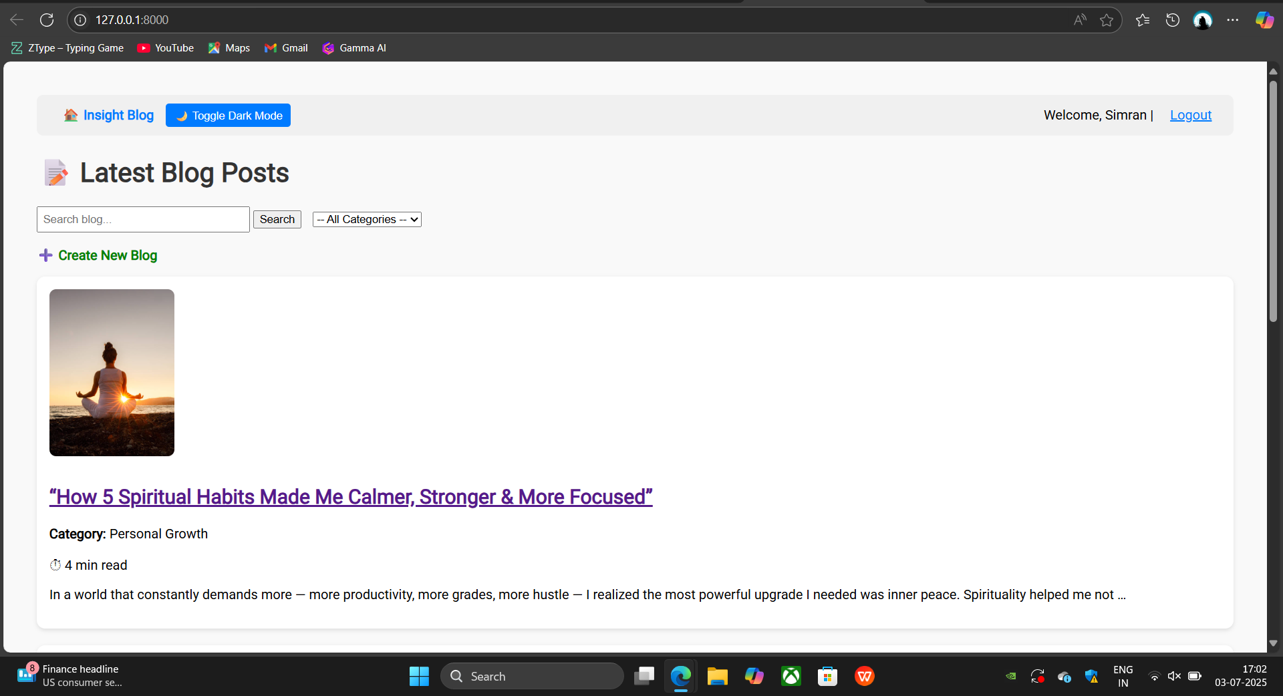The width and height of the screenshot is (1283, 696).
Task: Click the taskbar Search box
Action: pyautogui.click(x=532, y=676)
